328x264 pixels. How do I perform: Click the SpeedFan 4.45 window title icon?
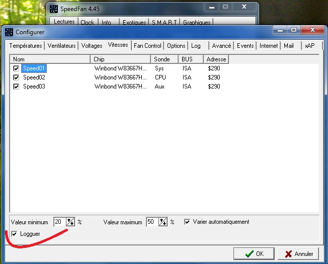coord(54,9)
